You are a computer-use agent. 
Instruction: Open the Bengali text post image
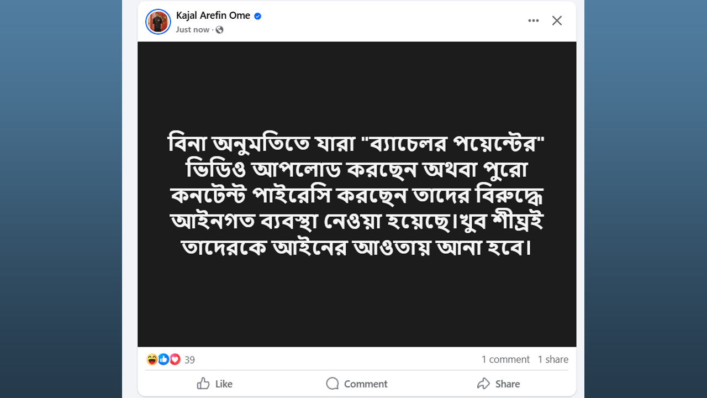coord(357,194)
